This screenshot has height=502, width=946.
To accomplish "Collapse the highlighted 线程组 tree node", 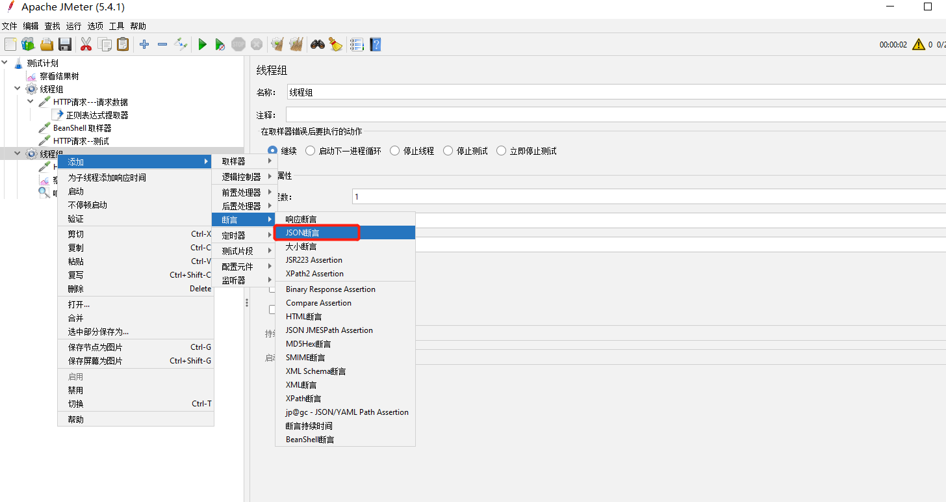I will click(x=18, y=154).
